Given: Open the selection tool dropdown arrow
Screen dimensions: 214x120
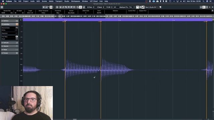Looking at the screenshot, I should pyautogui.click(x=54, y=7).
